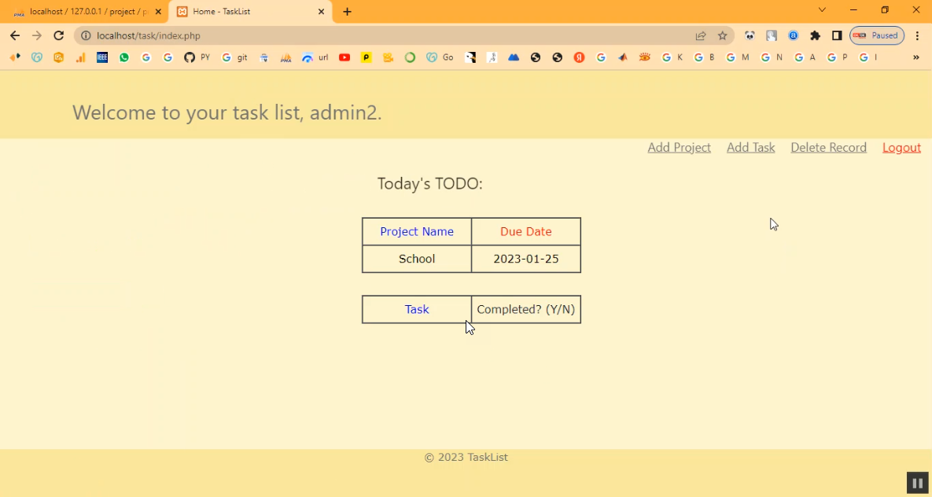932x497 pixels.
Task: Open the WhatsApp bookmark
Action: click(x=124, y=57)
